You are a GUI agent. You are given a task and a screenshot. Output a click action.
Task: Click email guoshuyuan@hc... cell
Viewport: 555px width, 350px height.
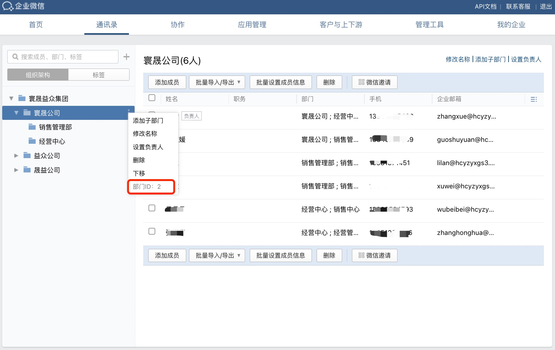point(465,140)
